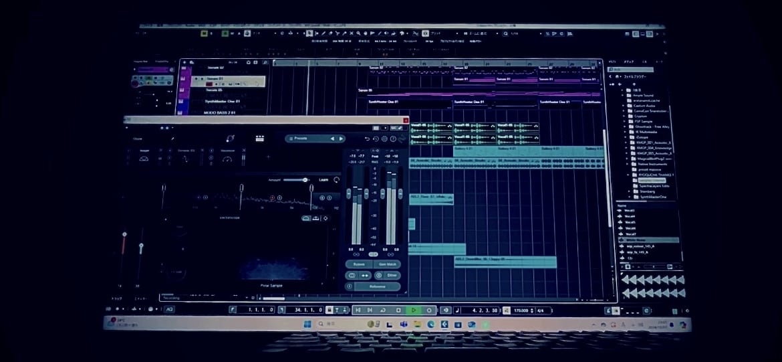782x362 pixels.
Task: Click the input gain fader handle
Action: (349, 193)
